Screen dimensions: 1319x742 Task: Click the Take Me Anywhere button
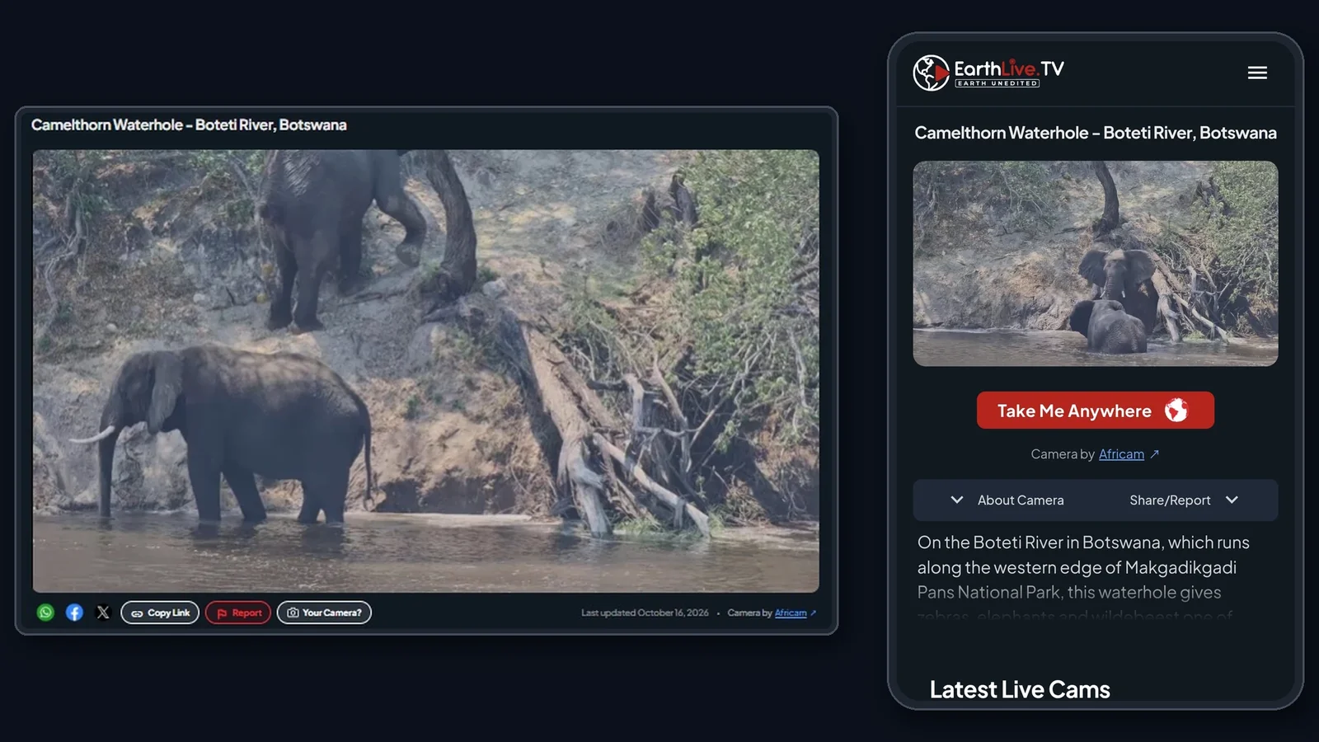[1096, 410]
